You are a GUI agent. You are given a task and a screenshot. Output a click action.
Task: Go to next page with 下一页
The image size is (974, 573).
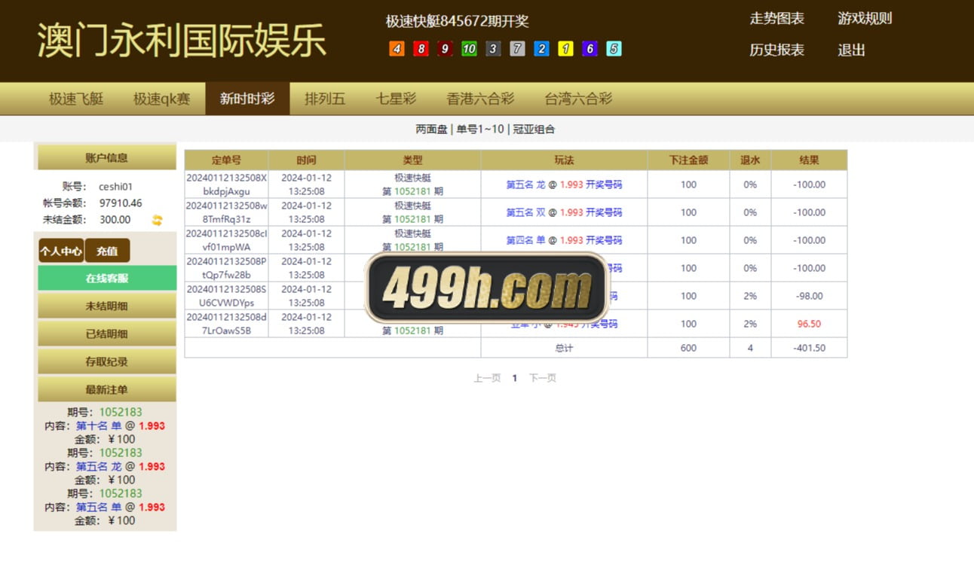tap(542, 378)
